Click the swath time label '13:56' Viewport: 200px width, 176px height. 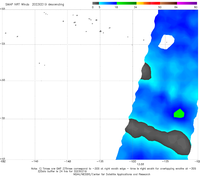[x=140, y=164]
